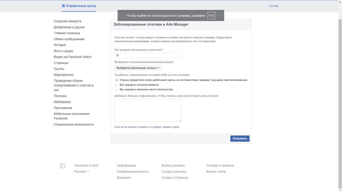The width and height of the screenshot is (342, 192).
Task: Click the pencil icon next to Русский
Action: 88,171
